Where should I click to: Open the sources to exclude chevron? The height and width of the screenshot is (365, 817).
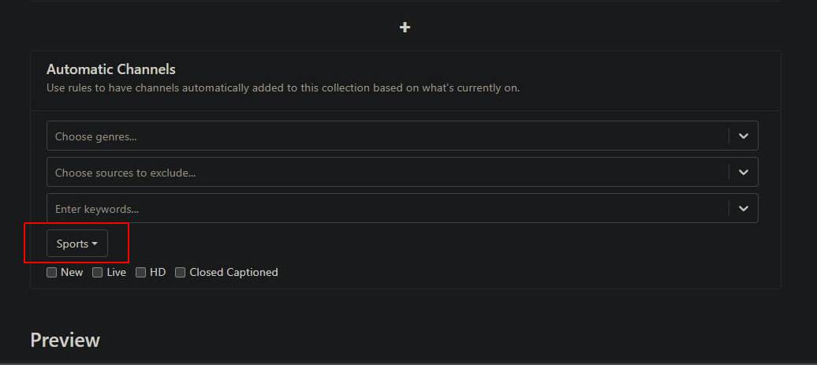point(743,173)
